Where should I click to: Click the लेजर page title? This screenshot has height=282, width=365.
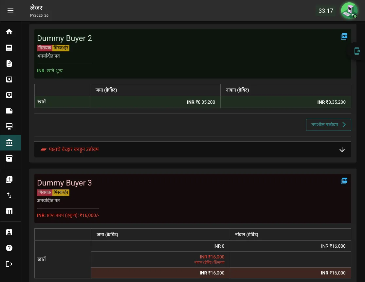coord(36,8)
